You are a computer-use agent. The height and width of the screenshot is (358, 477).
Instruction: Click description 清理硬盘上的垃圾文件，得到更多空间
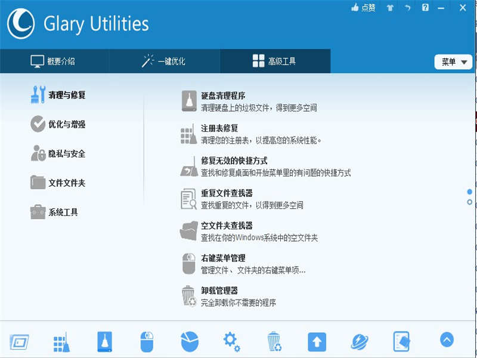click(259, 108)
